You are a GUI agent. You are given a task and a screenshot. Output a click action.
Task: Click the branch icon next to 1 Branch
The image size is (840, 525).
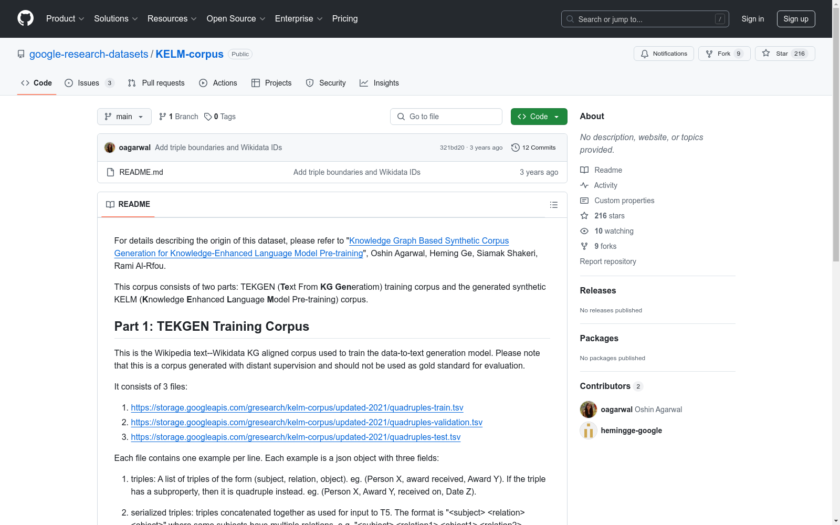[163, 117]
